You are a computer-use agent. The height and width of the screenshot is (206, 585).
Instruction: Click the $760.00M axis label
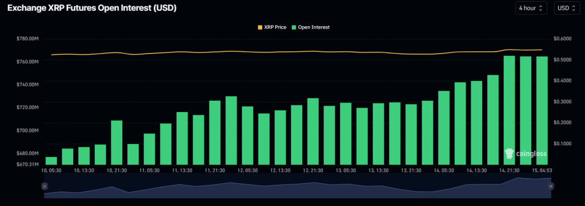27,61
